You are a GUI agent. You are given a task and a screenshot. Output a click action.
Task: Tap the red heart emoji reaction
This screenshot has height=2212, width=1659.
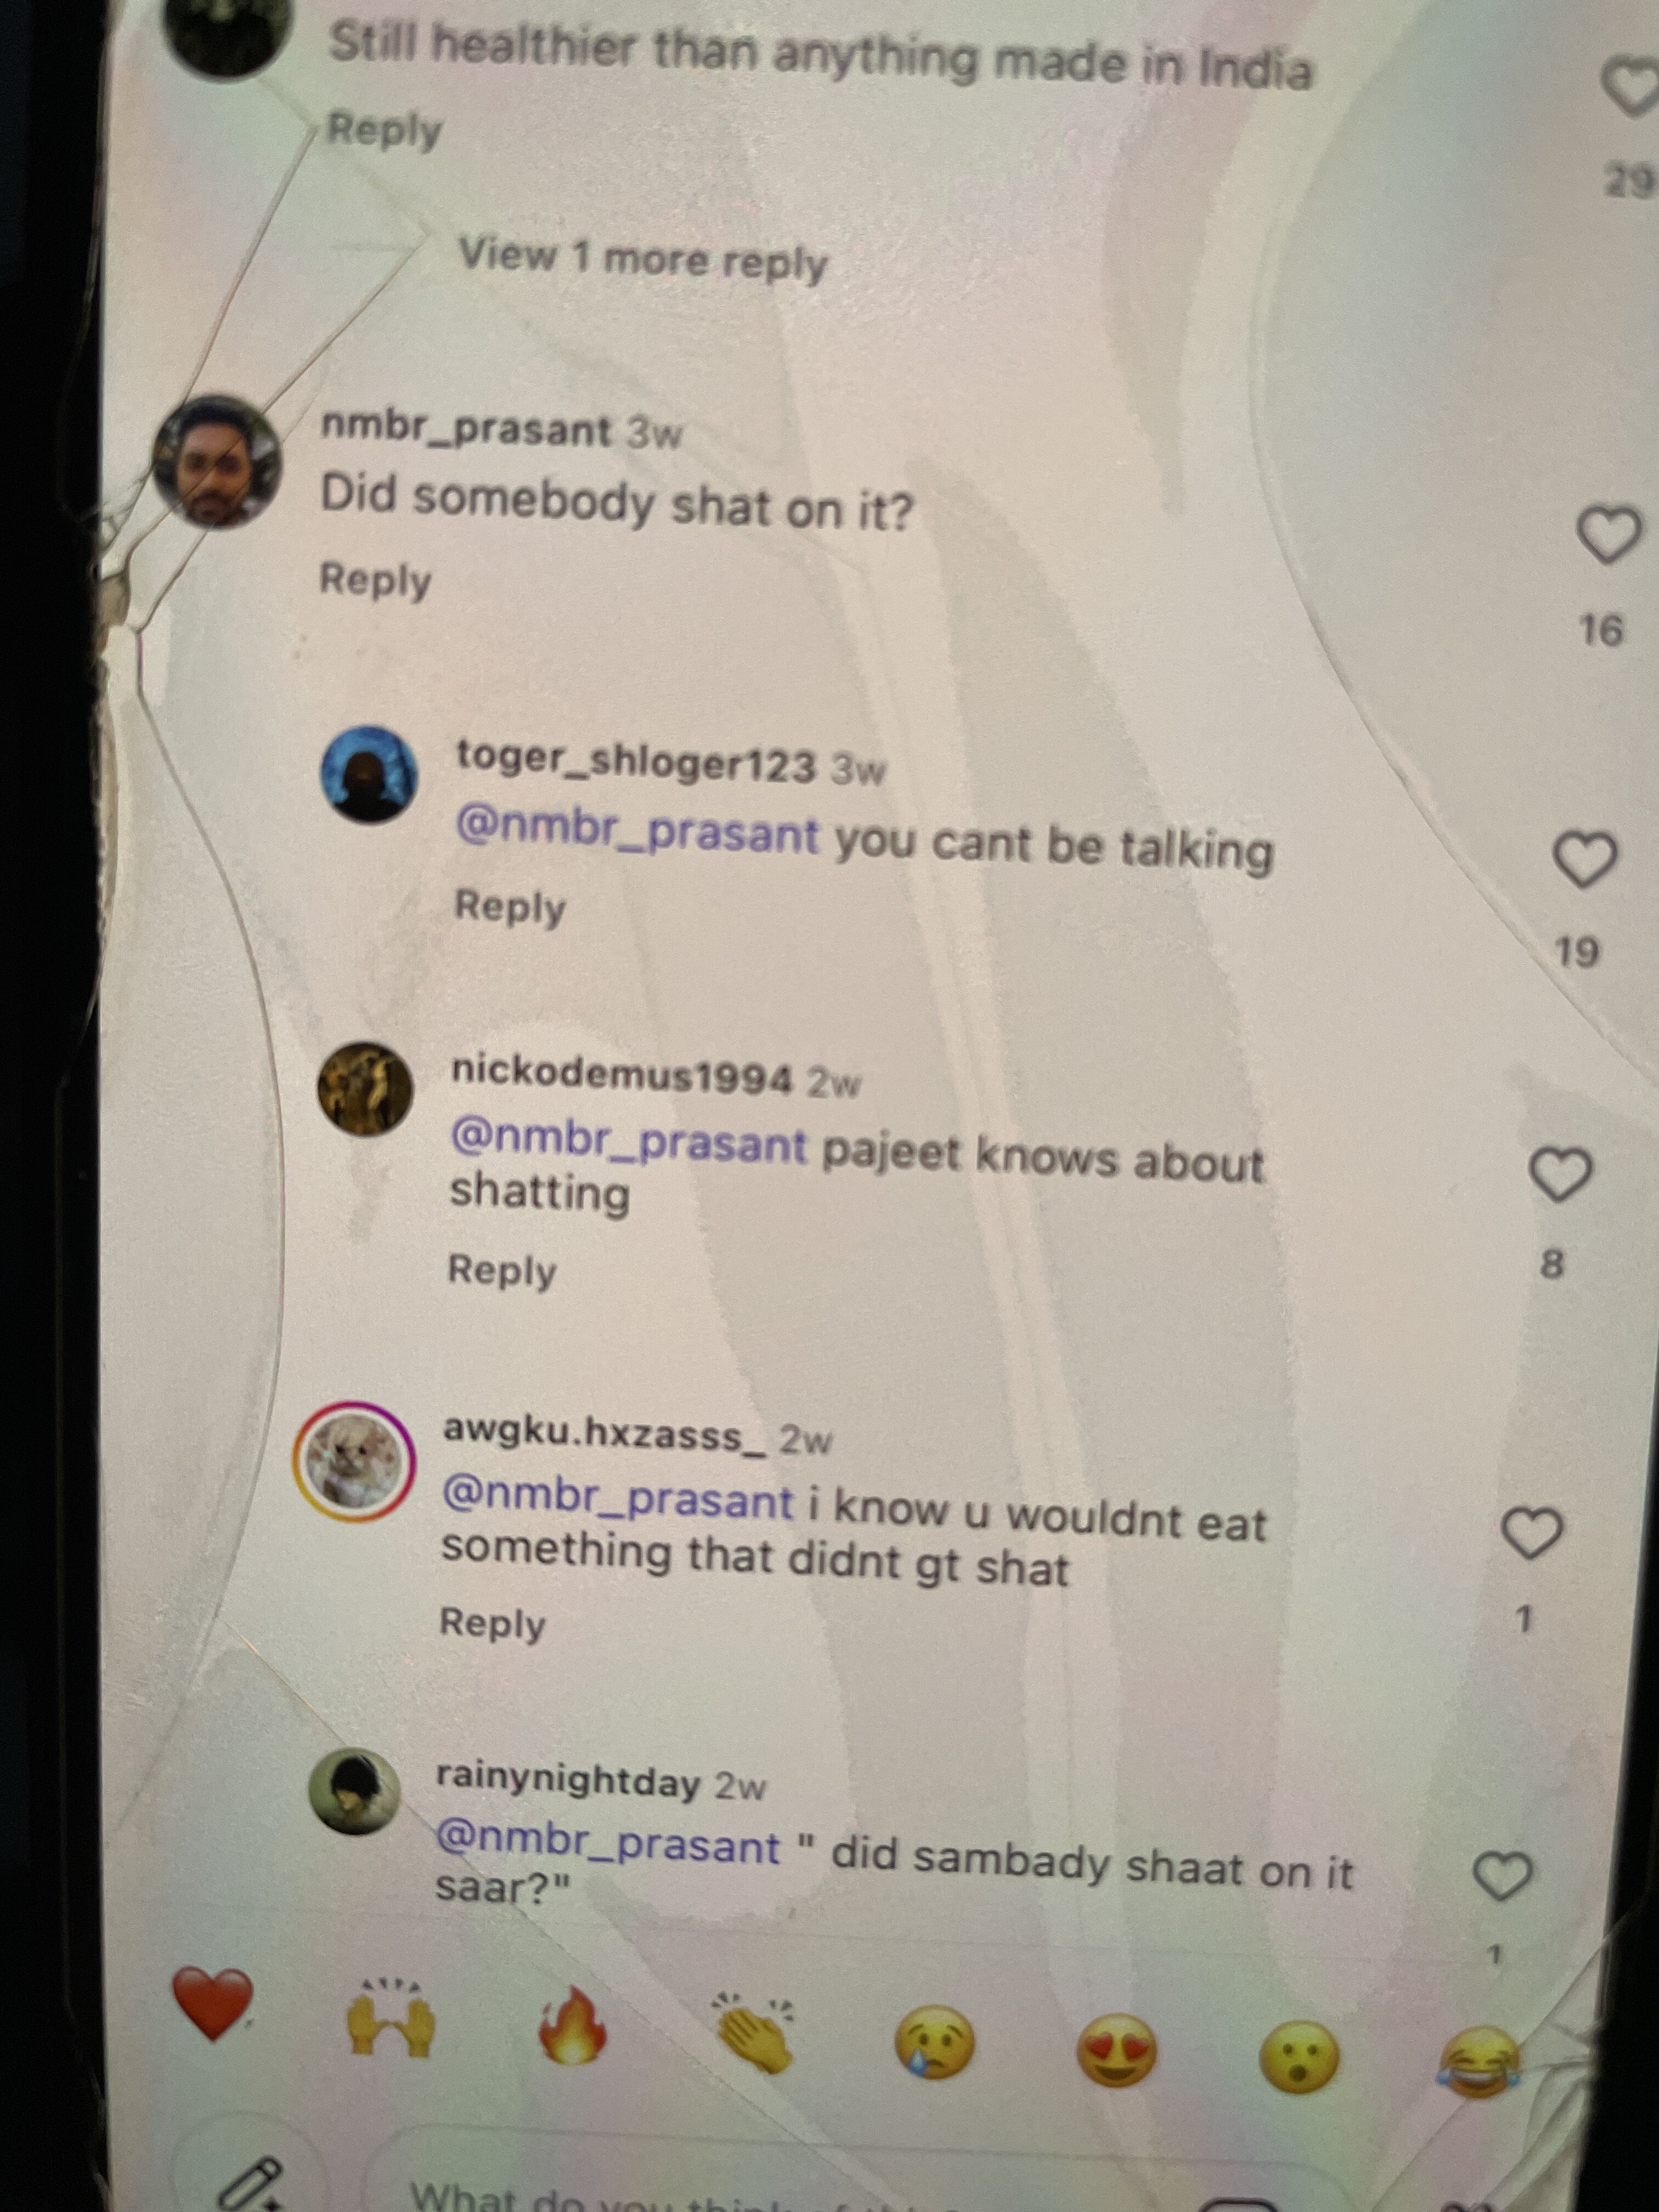pyautogui.click(x=212, y=2004)
